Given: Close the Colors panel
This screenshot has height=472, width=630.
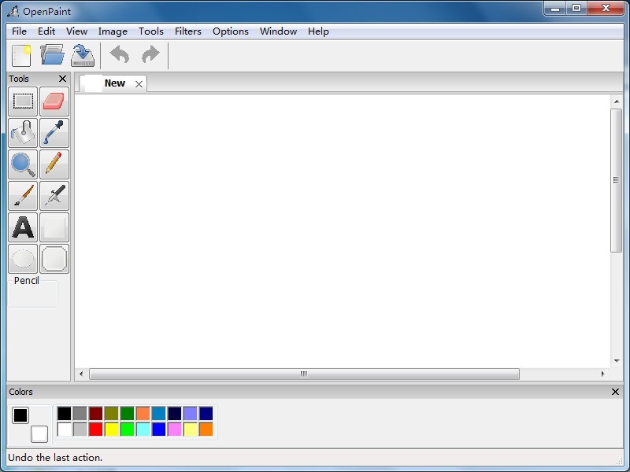Looking at the screenshot, I should (x=615, y=392).
